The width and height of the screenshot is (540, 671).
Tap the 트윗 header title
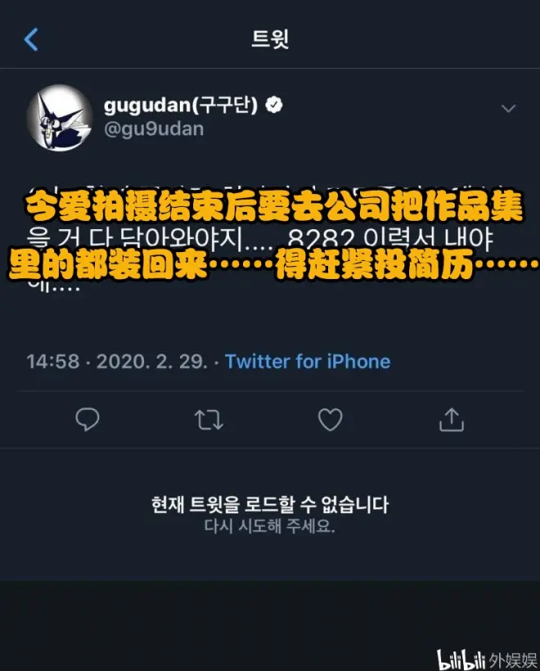tap(270, 39)
